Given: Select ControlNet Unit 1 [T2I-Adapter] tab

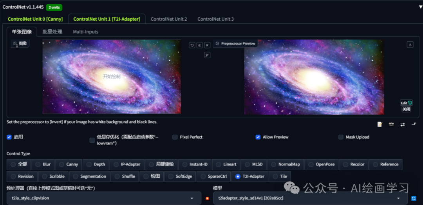Looking at the screenshot, I should (x=107, y=19).
